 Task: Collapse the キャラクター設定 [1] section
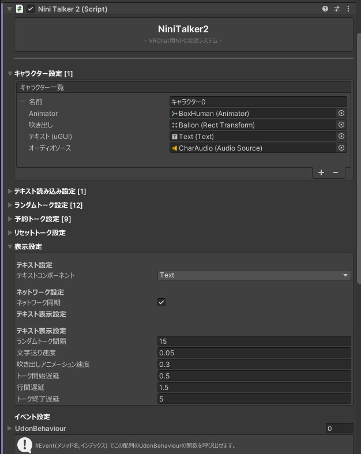coord(10,73)
